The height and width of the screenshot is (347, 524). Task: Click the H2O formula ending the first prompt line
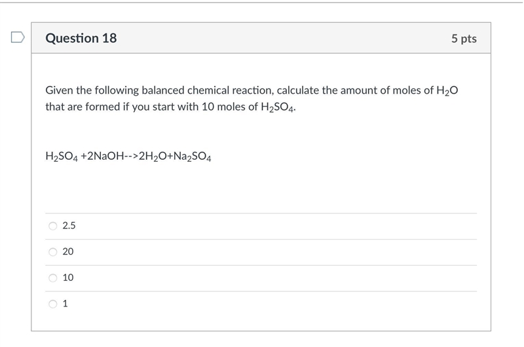(x=447, y=90)
